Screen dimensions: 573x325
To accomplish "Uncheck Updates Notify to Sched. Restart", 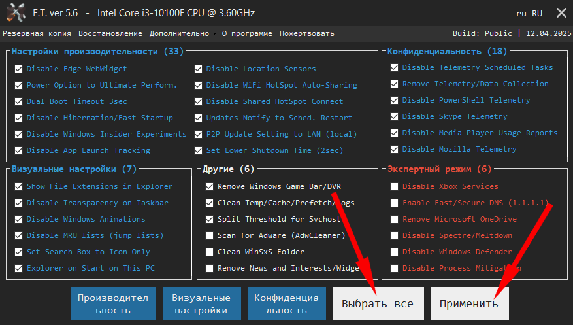I will tap(198, 118).
